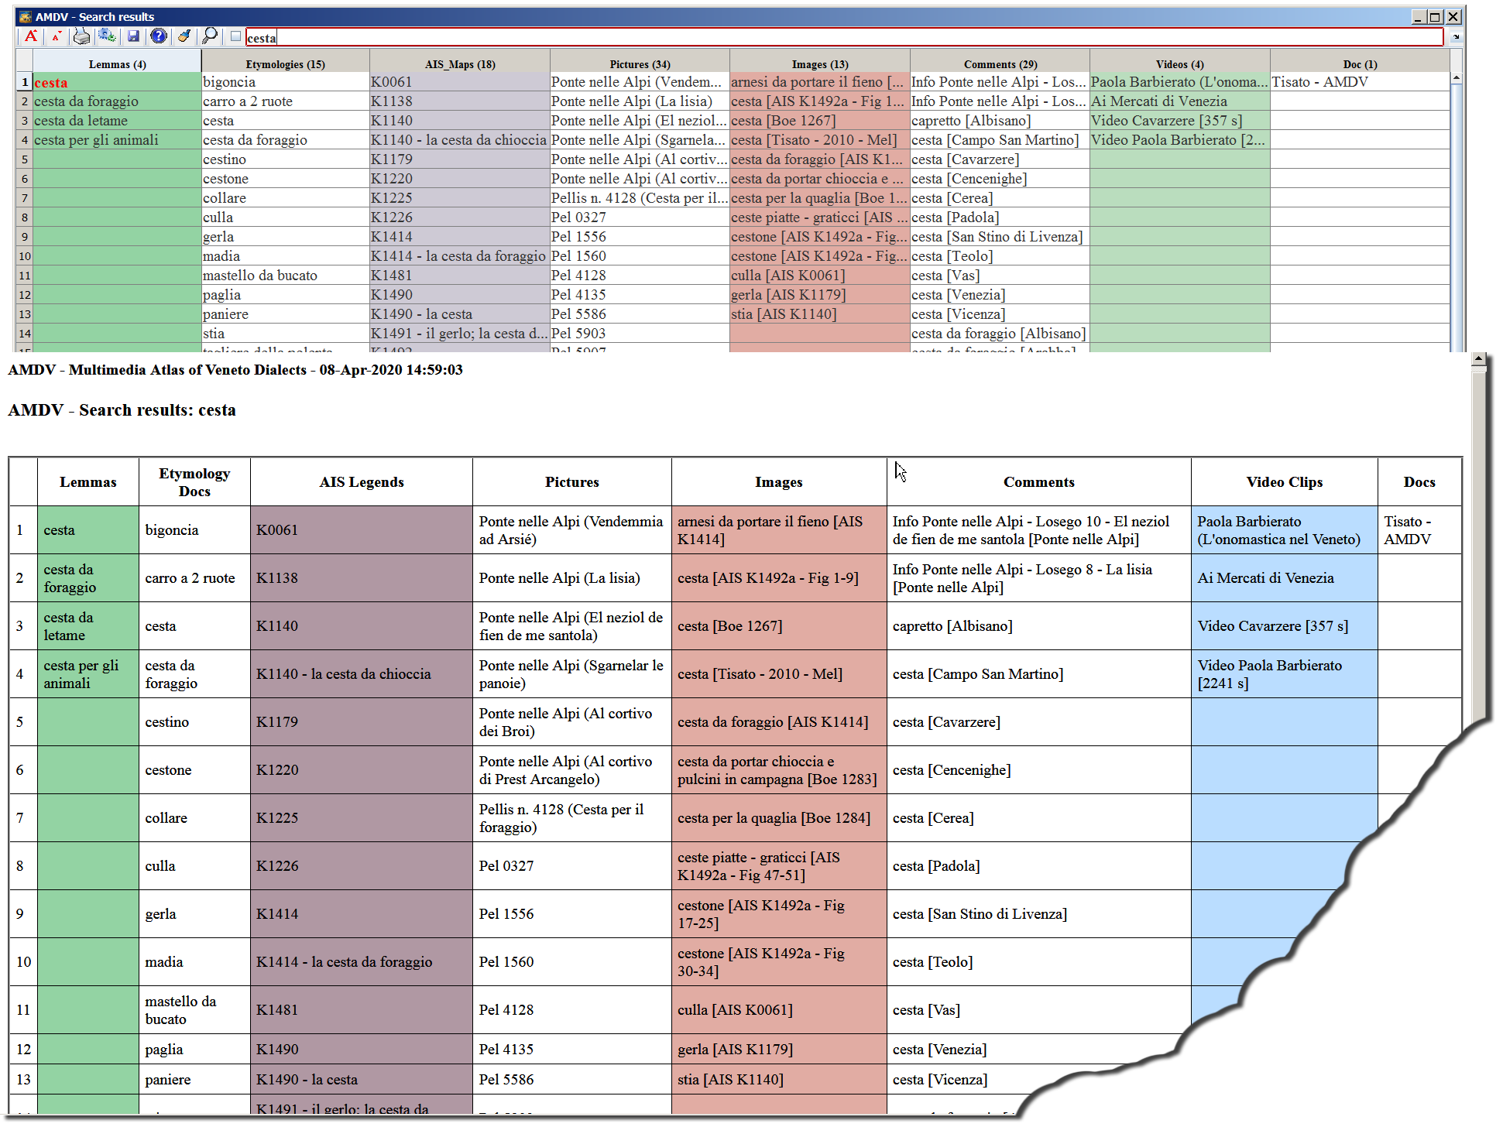Screen dimensions: 1503x1127
Task: Click scroll-up arrow of report pane
Action: coord(1478,359)
